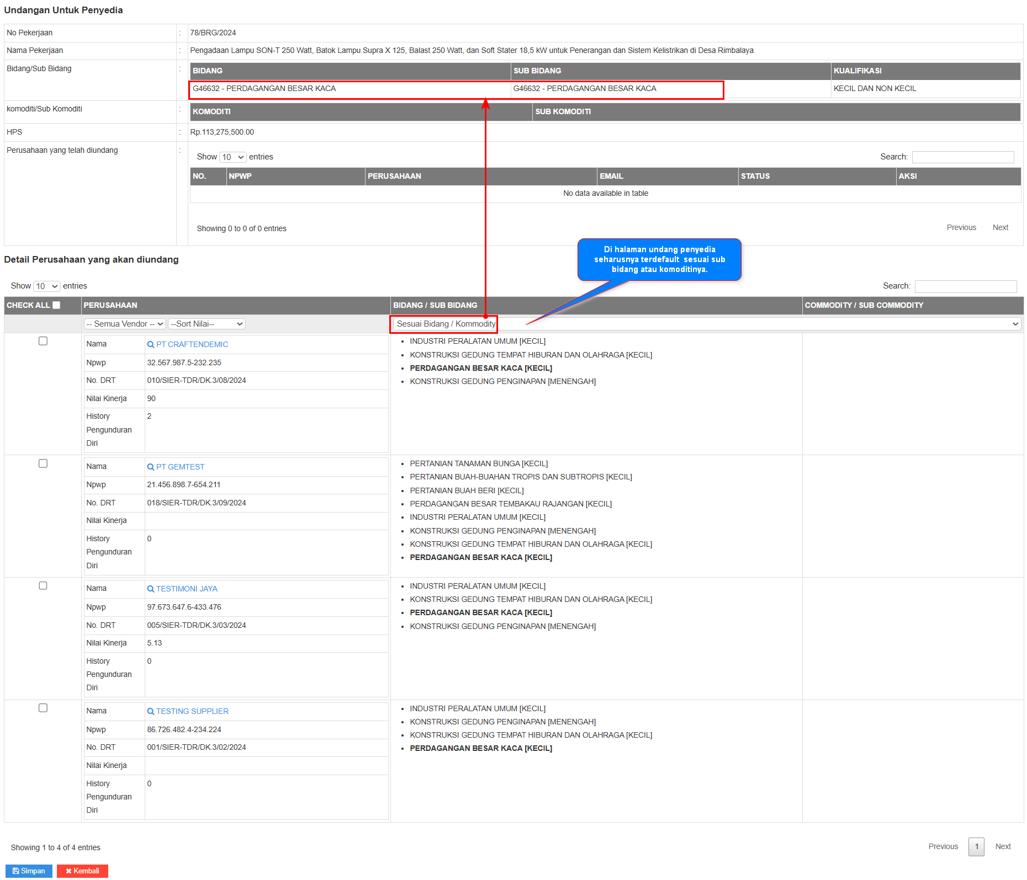Viewport: 1027px width, 880px height.
Task: Click DRT number 010/SIER-TDR/DK.3/08/2024
Action: click(x=197, y=381)
